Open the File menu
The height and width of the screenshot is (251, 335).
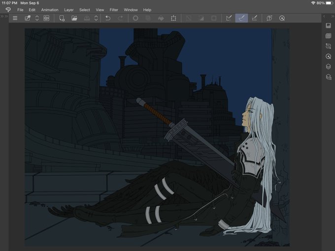tap(20, 10)
